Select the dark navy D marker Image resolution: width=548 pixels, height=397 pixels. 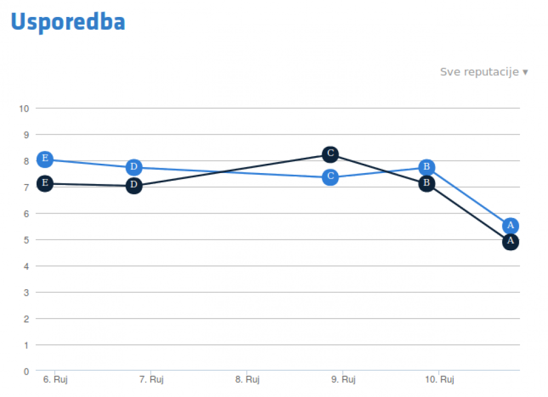click(134, 185)
